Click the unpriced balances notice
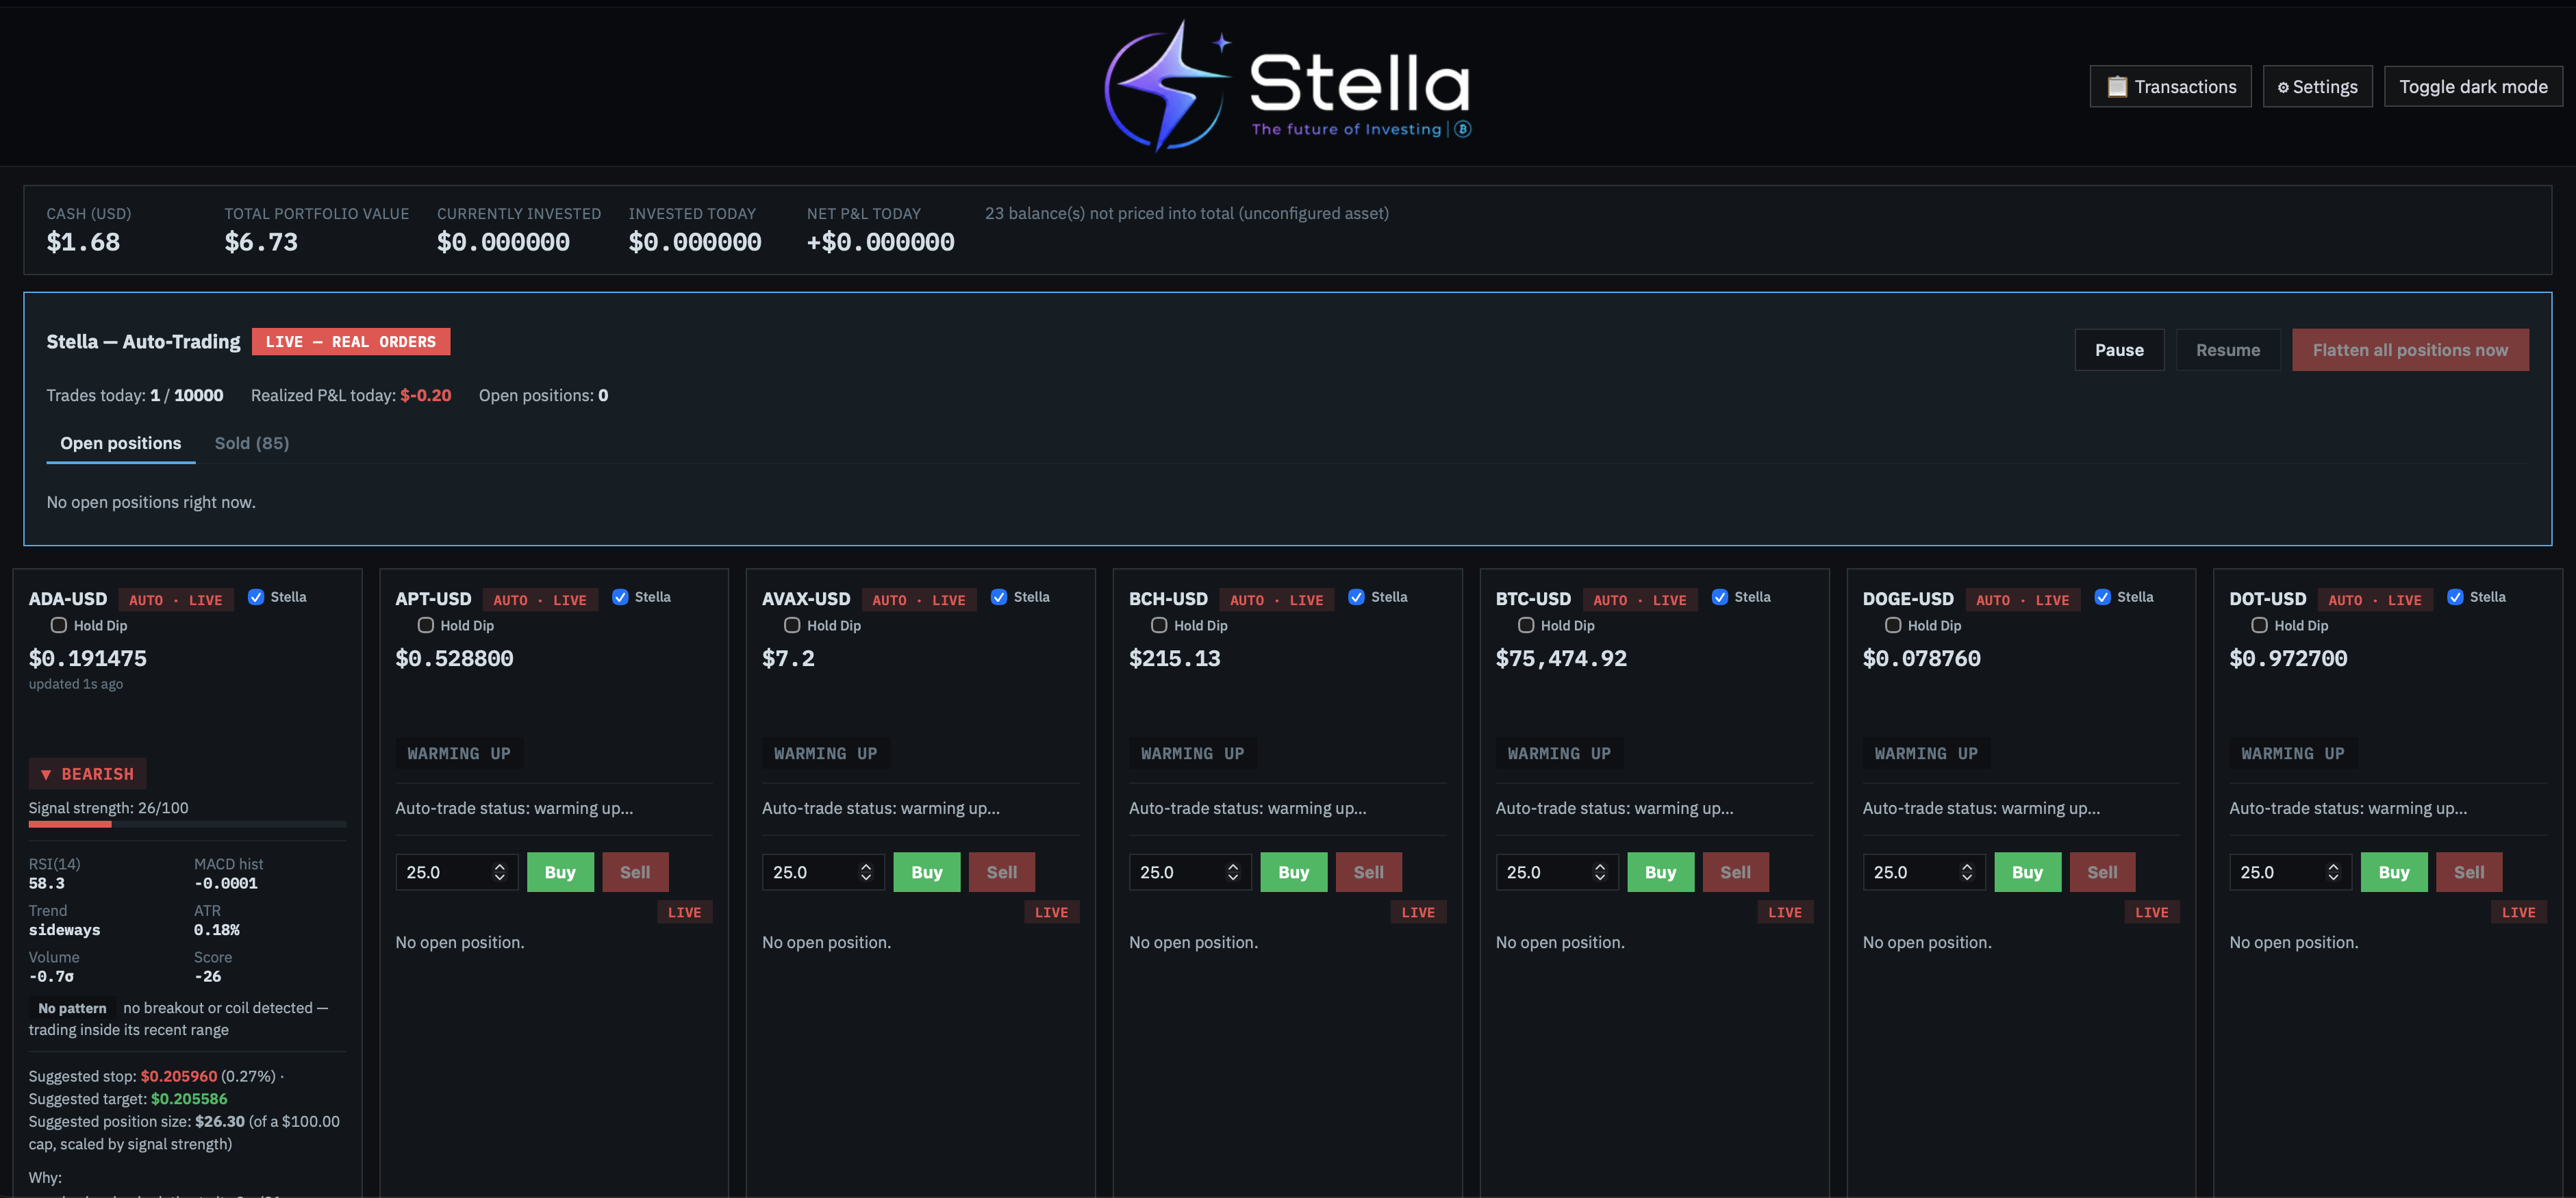Viewport: 2576px width, 1198px height. click(1187, 213)
